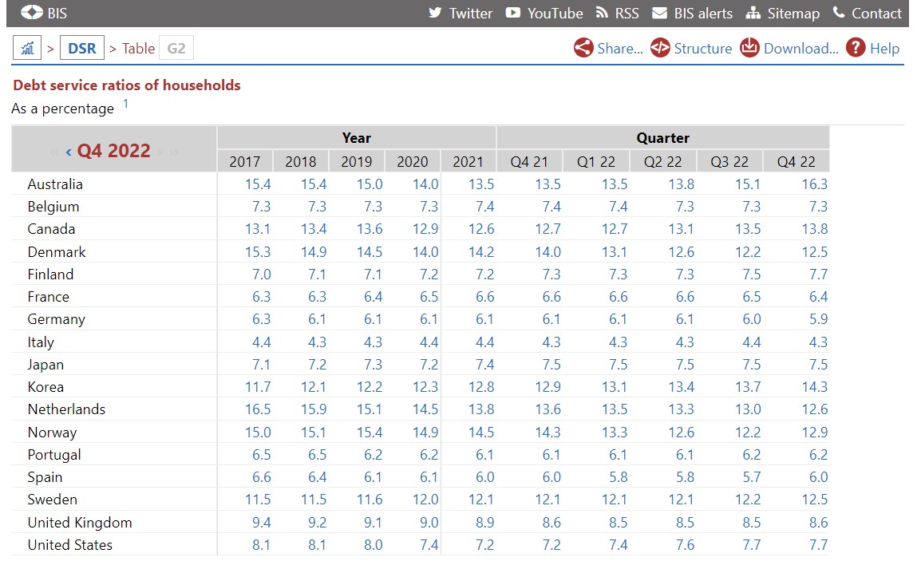Open the Twitter link in header

[x=460, y=14]
